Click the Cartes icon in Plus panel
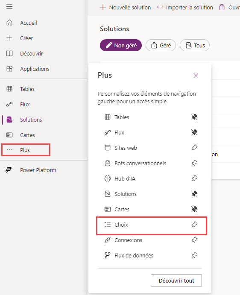The image size is (240, 295). pyautogui.click(x=108, y=209)
